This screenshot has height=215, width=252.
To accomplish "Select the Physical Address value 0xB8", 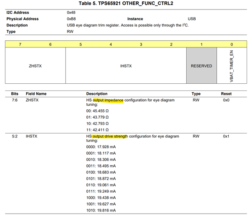I will pos(71,19).
